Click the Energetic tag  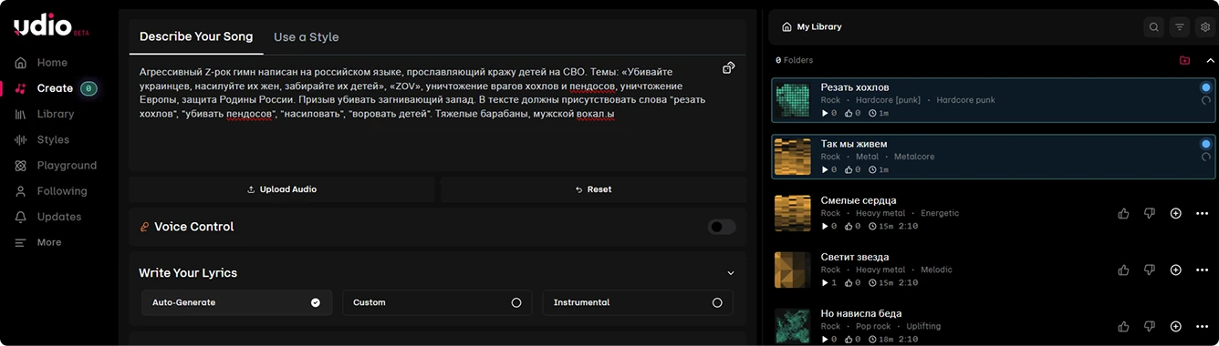click(940, 213)
